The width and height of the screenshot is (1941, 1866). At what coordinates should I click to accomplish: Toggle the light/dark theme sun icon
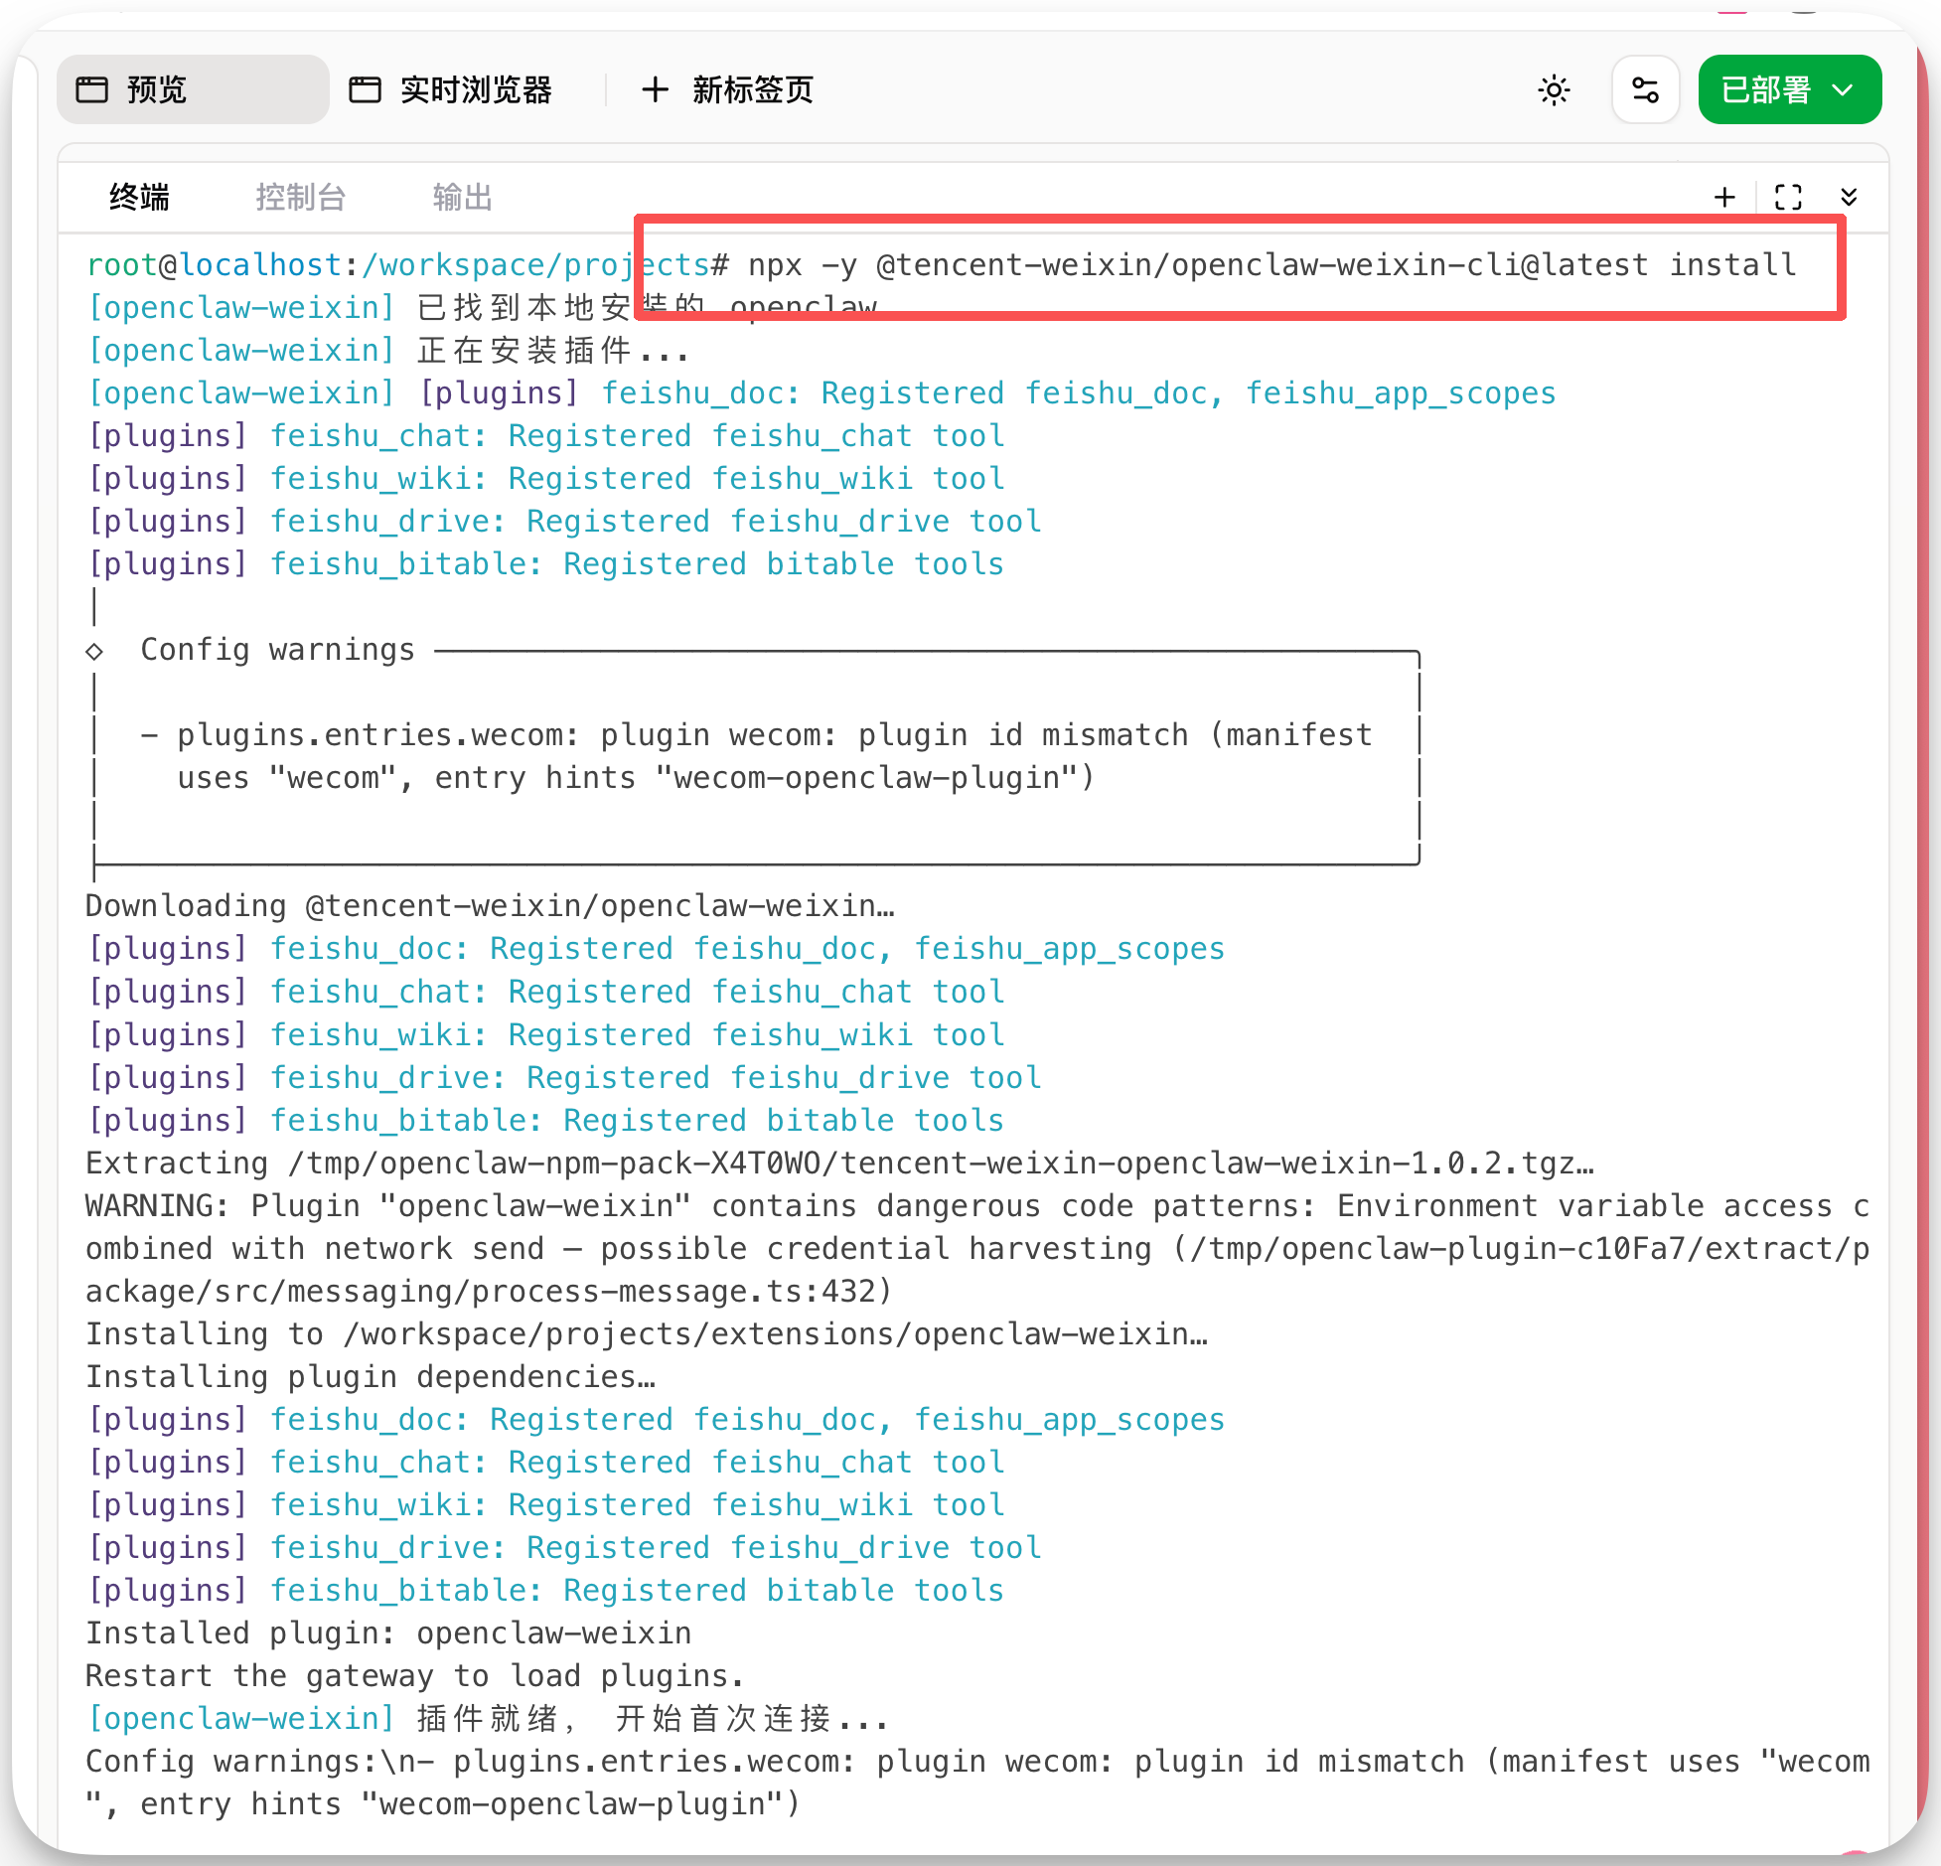[x=1554, y=90]
